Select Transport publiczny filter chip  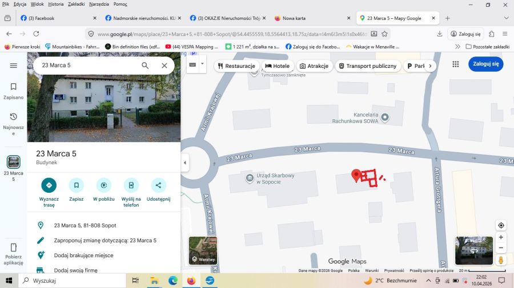coord(367,66)
